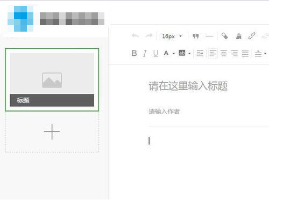Viewport: 290px width, 214px height.
Task: Click the cover image placeholder icon
Action: coord(52,80)
